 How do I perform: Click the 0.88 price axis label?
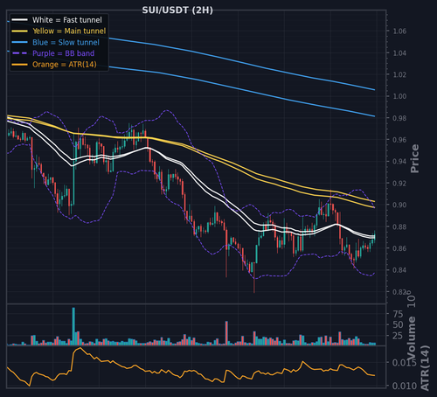399,226
